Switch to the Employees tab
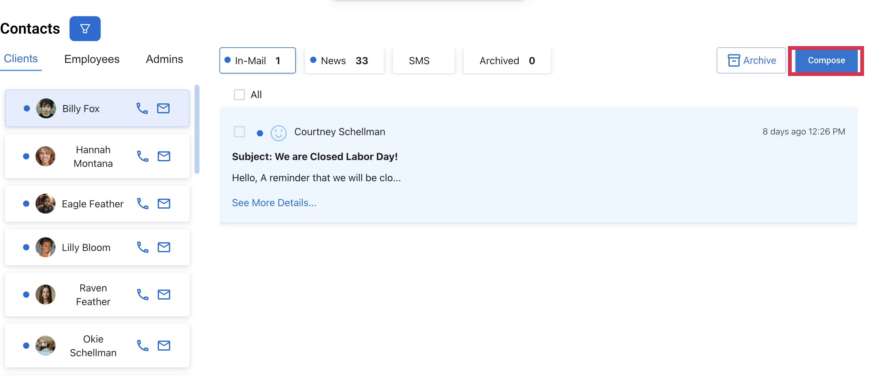Image resolution: width=869 pixels, height=378 pixels. [92, 59]
